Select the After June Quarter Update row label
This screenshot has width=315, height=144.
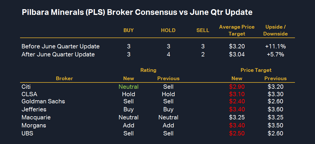pyautogui.click(x=58, y=54)
